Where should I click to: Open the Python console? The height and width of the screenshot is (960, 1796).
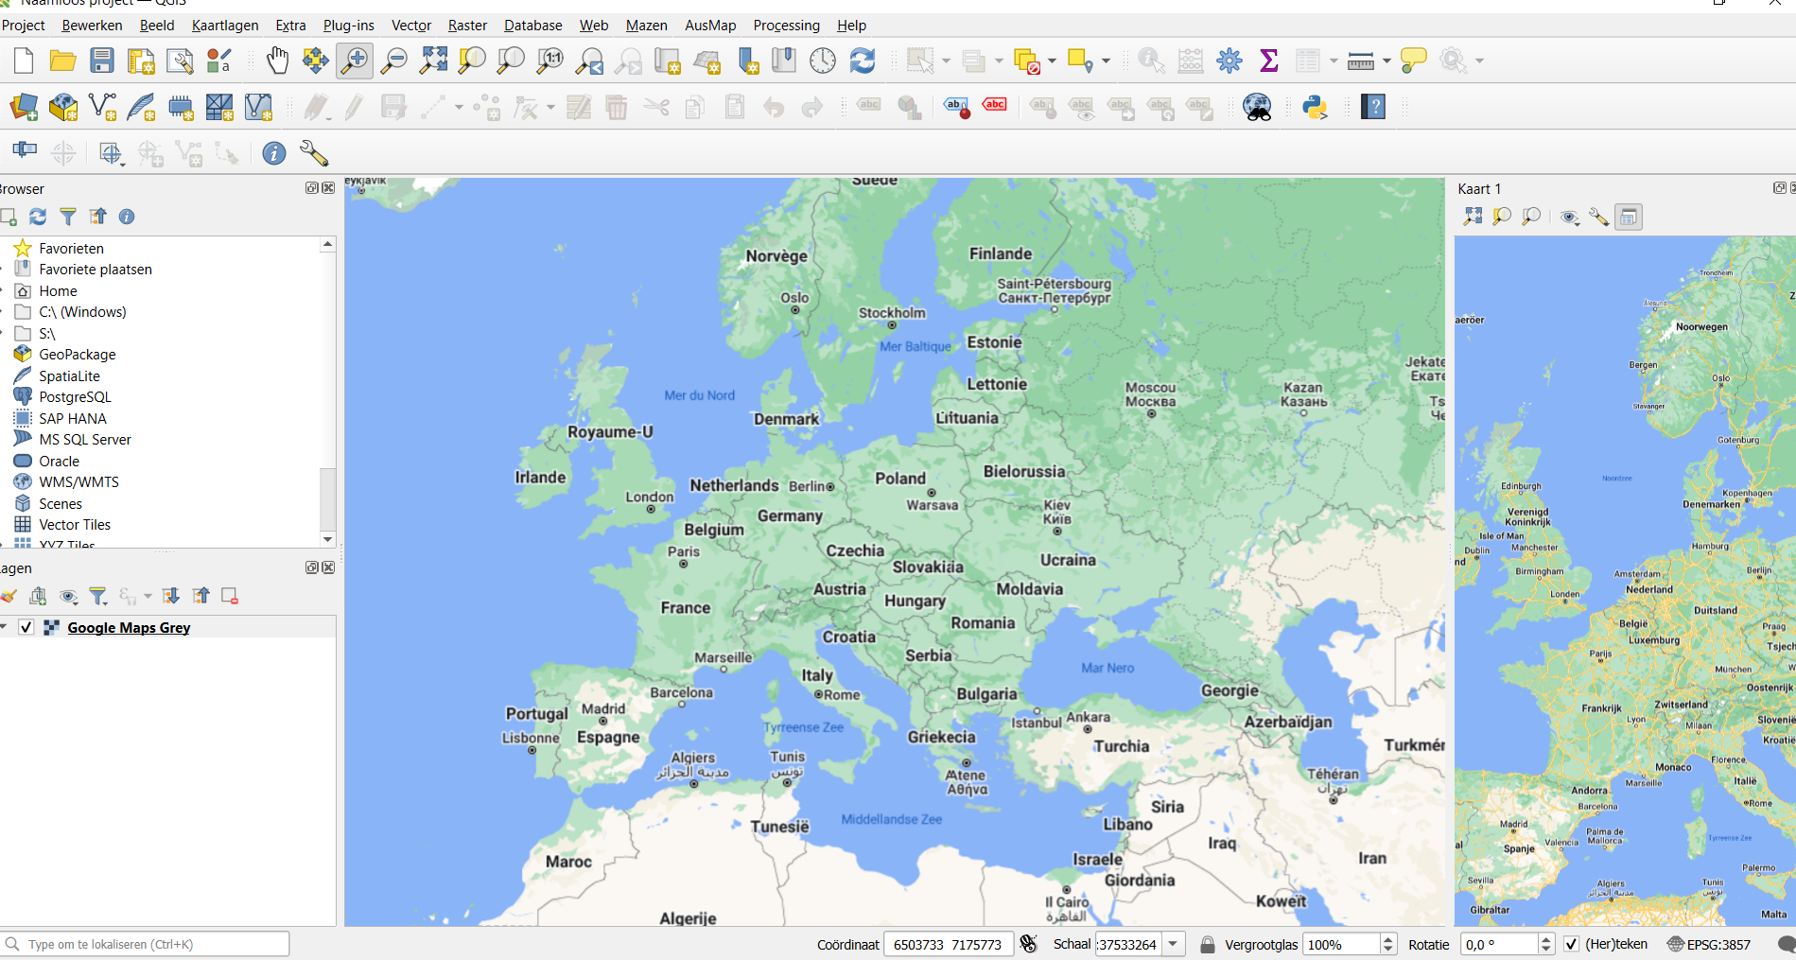tap(1315, 107)
